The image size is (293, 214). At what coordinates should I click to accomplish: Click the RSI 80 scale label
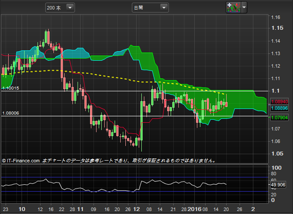click(x=274, y=174)
